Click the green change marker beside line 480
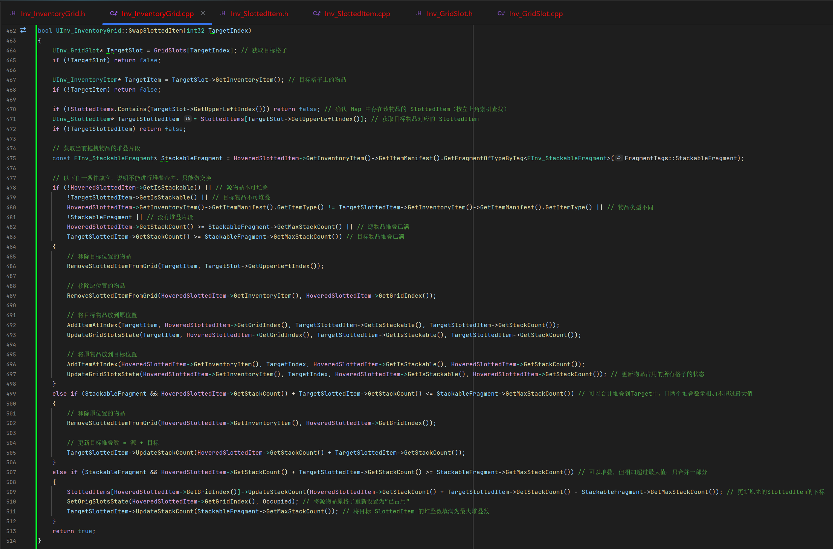Image resolution: width=833 pixels, height=549 pixels. point(36,207)
